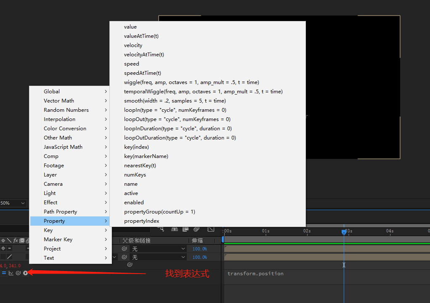Open the JavaScript Math submenu
The image size is (430, 303).
71,147
